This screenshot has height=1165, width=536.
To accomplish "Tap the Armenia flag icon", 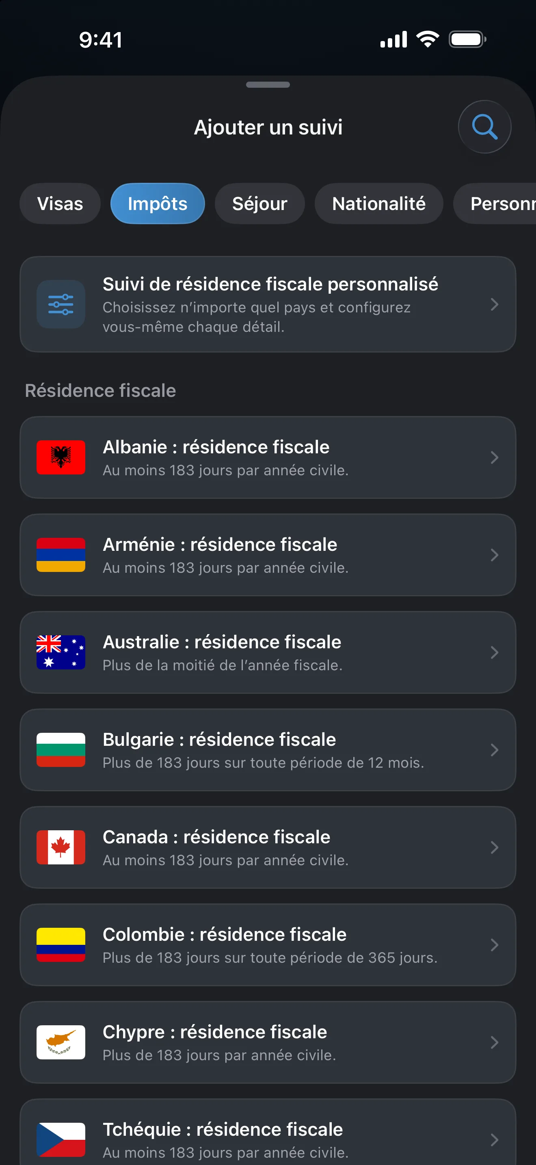I will click(x=61, y=555).
